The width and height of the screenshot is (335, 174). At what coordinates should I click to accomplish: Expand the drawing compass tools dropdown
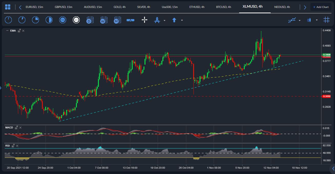pos(165,20)
